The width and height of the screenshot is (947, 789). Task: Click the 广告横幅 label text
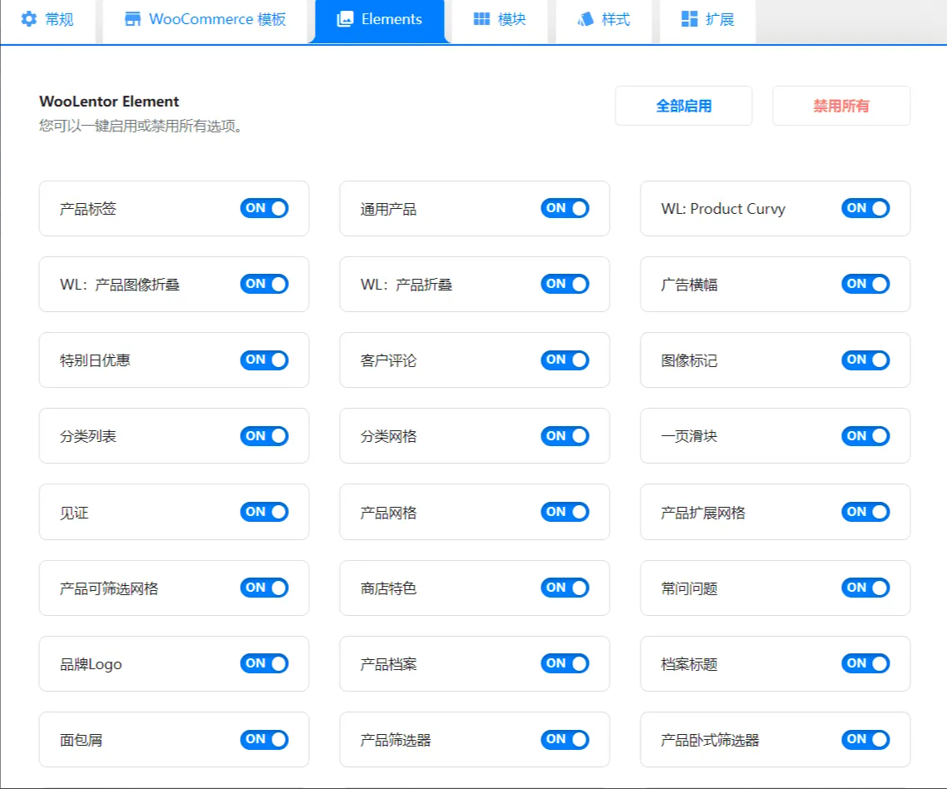(689, 285)
